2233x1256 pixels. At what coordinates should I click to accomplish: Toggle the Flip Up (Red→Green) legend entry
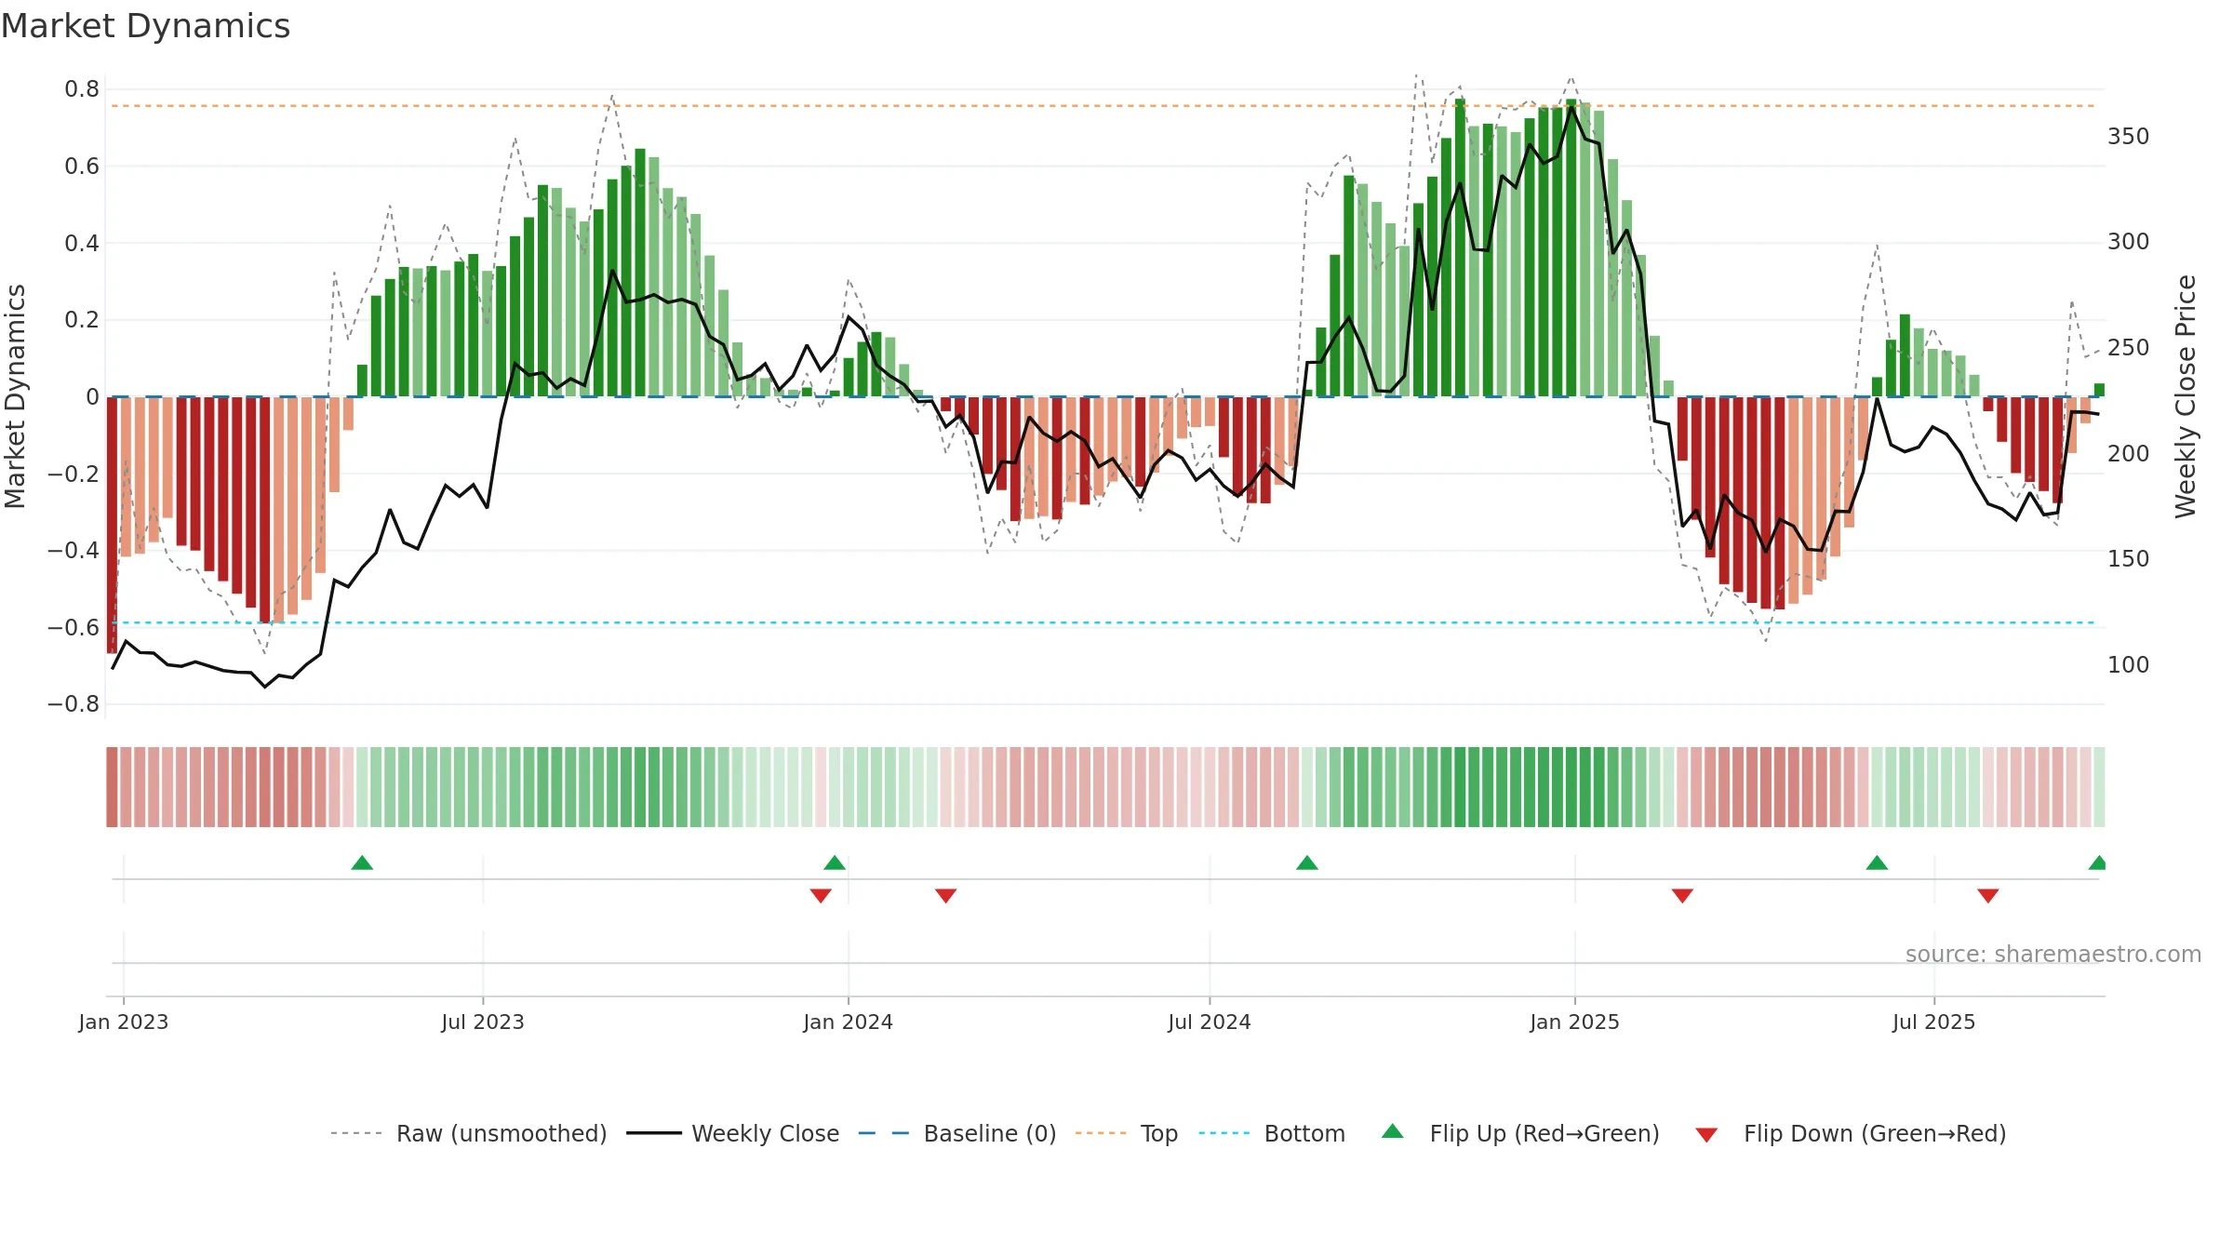coord(1520,1133)
